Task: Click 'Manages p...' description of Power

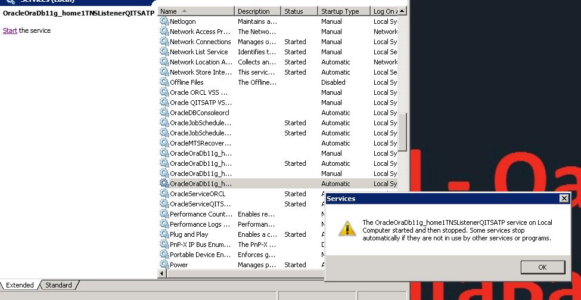Action: click(x=257, y=265)
